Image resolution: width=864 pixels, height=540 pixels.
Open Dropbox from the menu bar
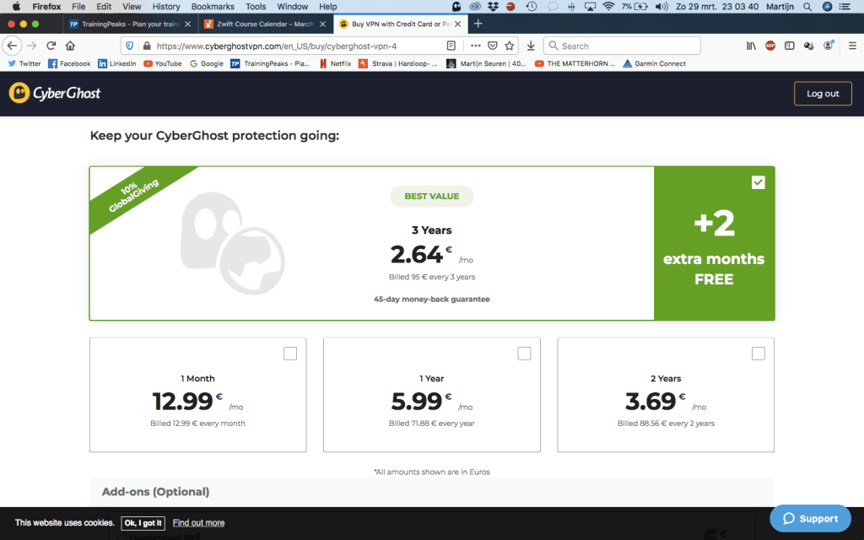pos(493,7)
